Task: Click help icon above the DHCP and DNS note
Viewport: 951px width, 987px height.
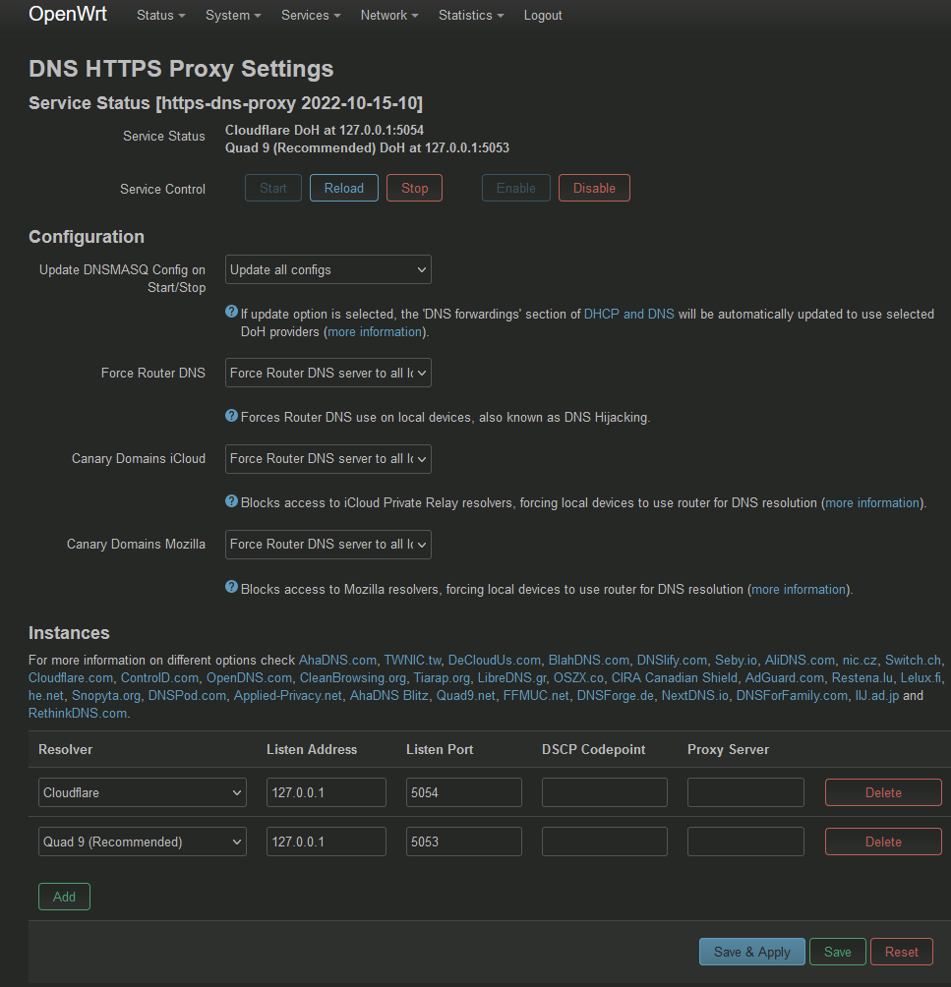Action: tap(230, 314)
